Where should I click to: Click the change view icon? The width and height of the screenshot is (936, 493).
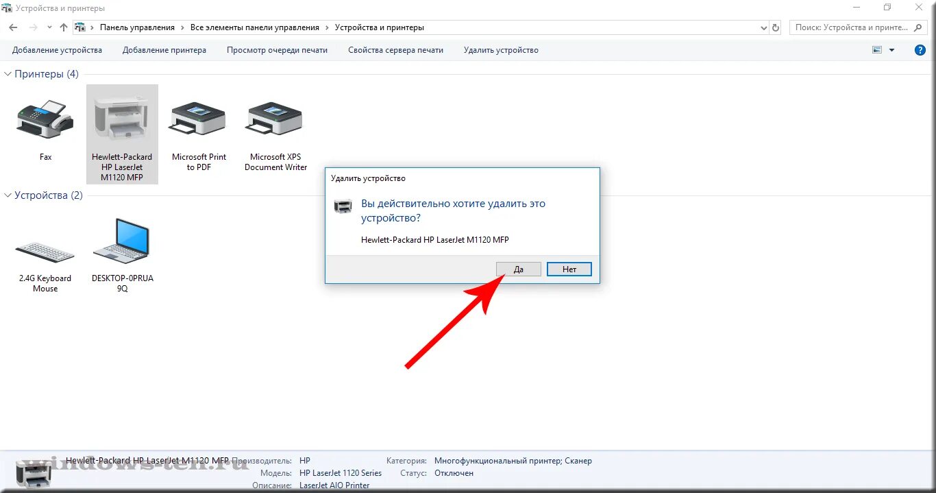coord(876,50)
